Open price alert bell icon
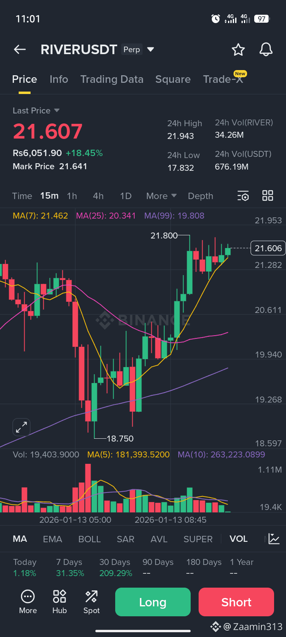286x637 pixels. click(266, 50)
